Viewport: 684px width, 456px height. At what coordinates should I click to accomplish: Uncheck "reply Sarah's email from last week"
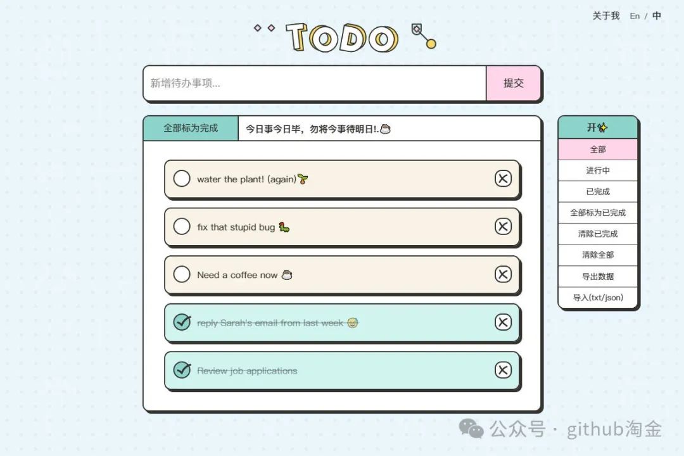tap(182, 322)
